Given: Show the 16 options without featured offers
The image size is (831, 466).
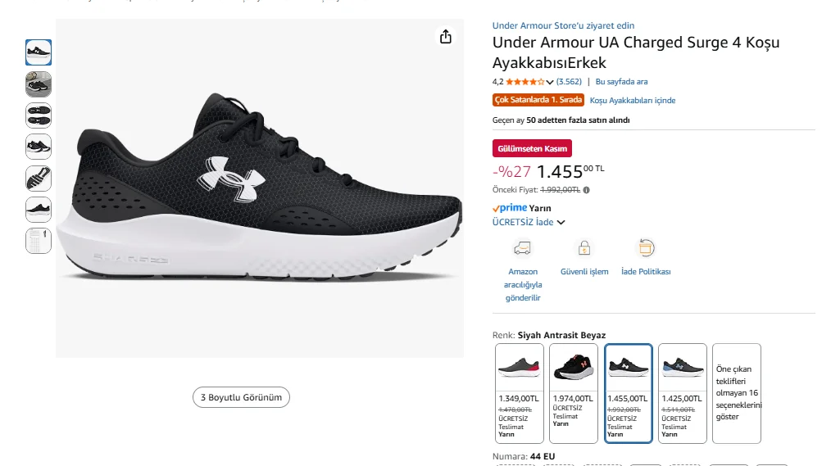Looking at the screenshot, I should (737, 393).
